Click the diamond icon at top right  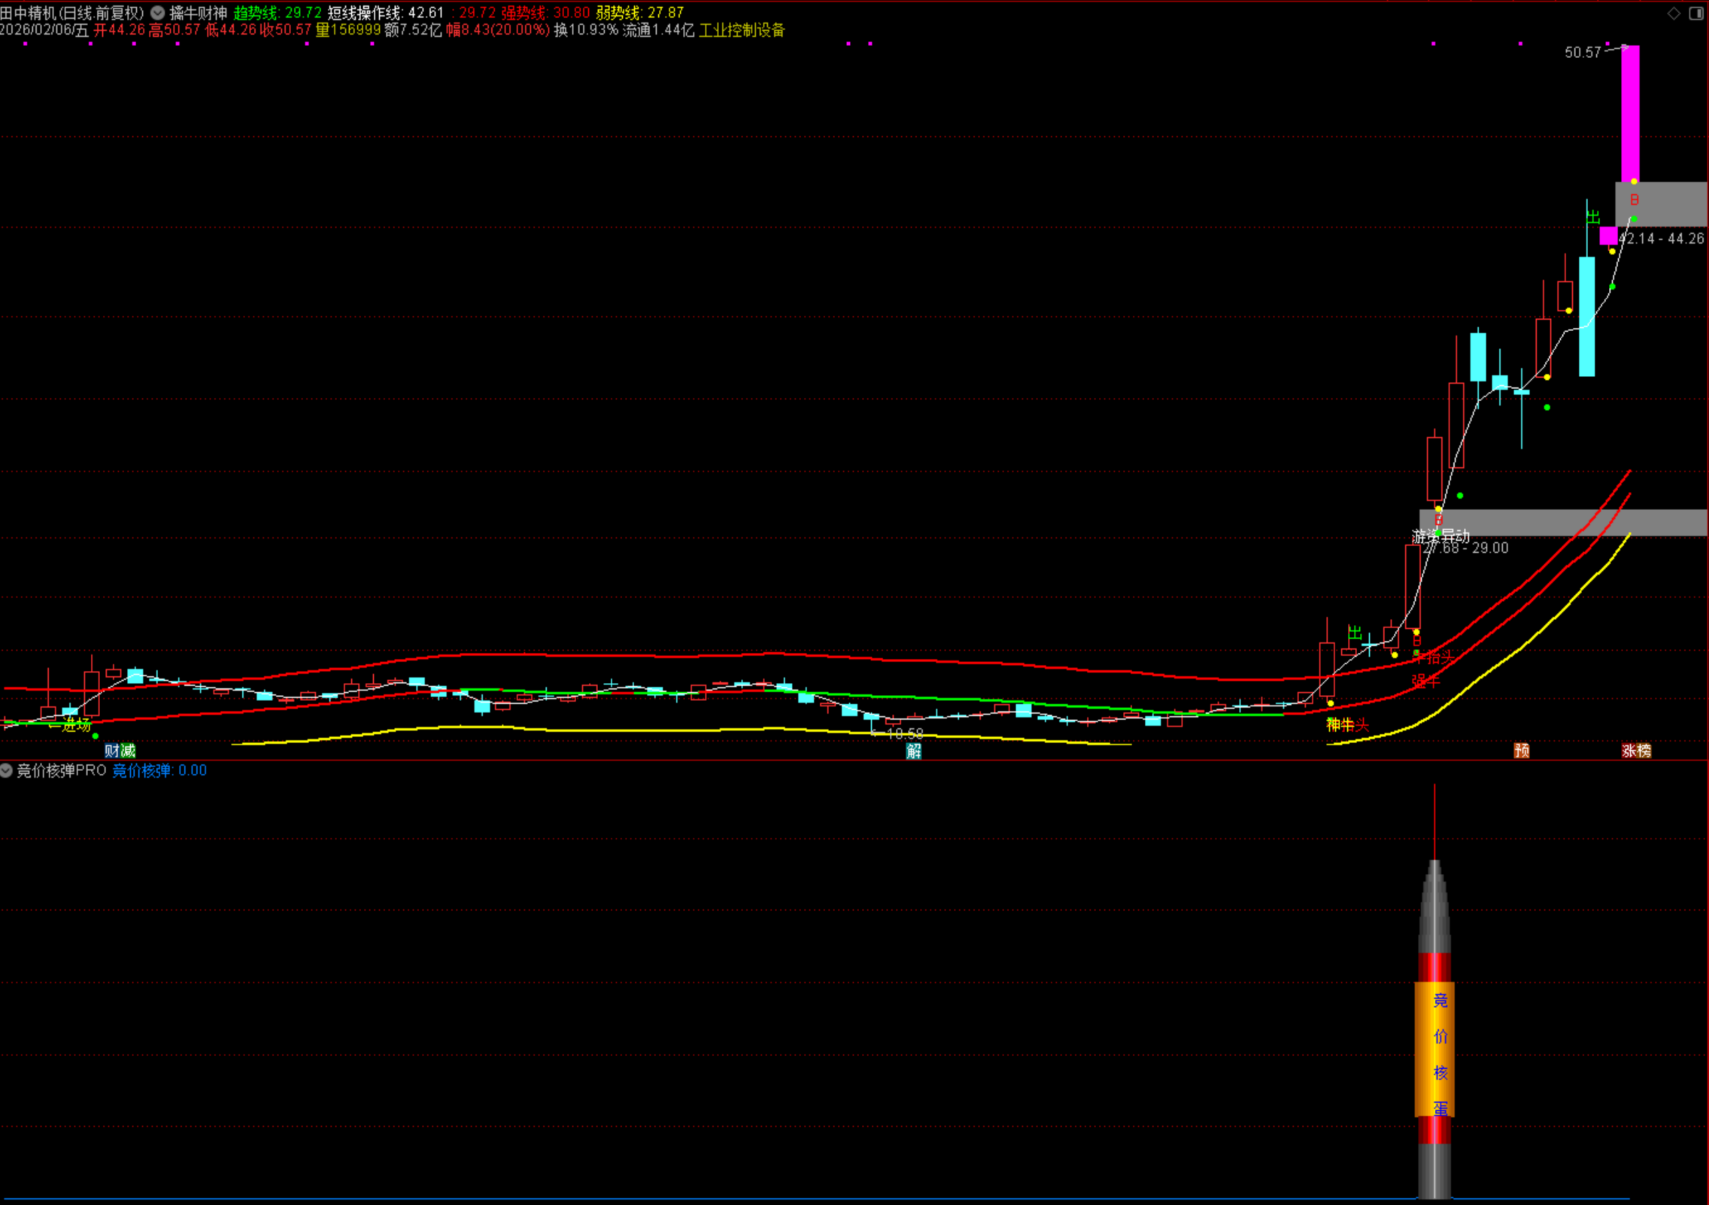click(1673, 13)
